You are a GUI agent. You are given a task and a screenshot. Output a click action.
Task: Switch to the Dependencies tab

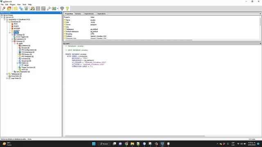[89, 13]
